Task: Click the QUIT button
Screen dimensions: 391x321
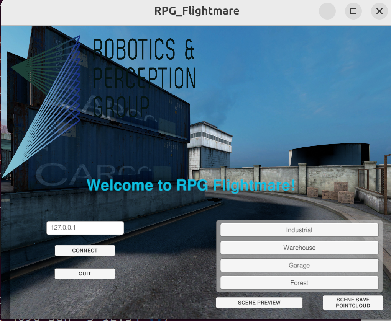Action: (85, 274)
